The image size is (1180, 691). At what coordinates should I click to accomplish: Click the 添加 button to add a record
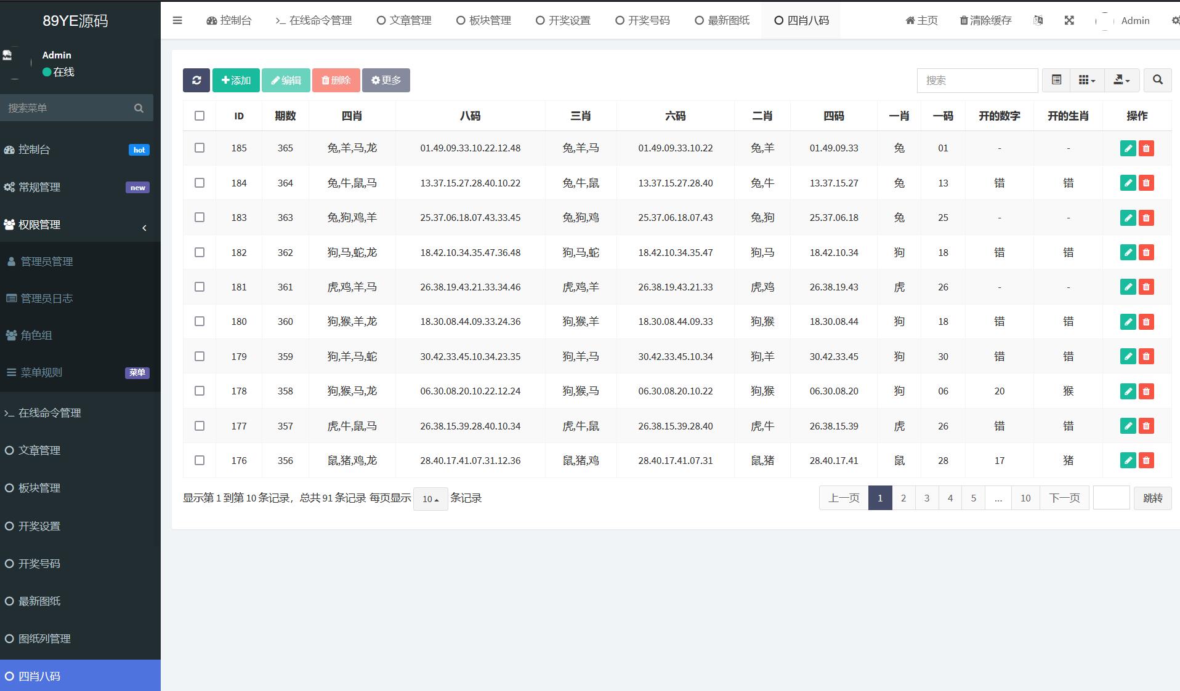[x=236, y=80]
